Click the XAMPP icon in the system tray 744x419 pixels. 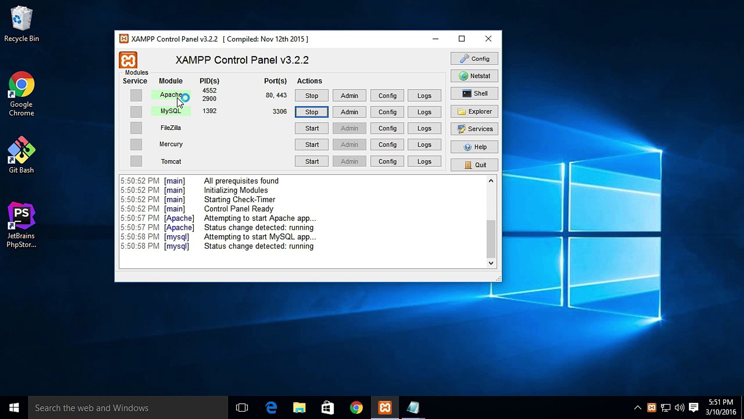(651, 408)
